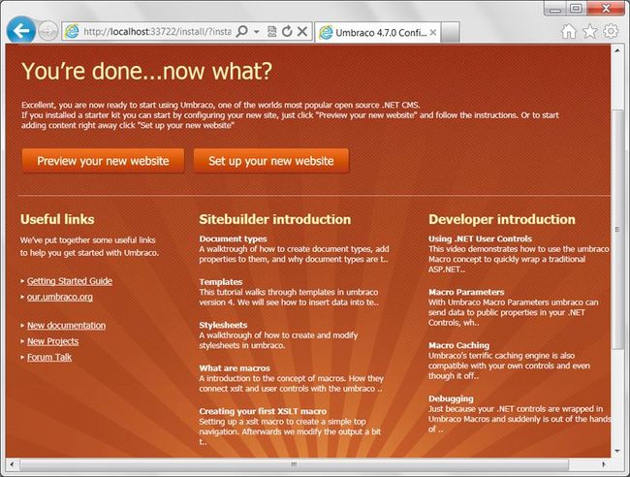The width and height of the screenshot is (630, 477).
Task: Open the Macro Caching tutorial
Action: [458, 345]
